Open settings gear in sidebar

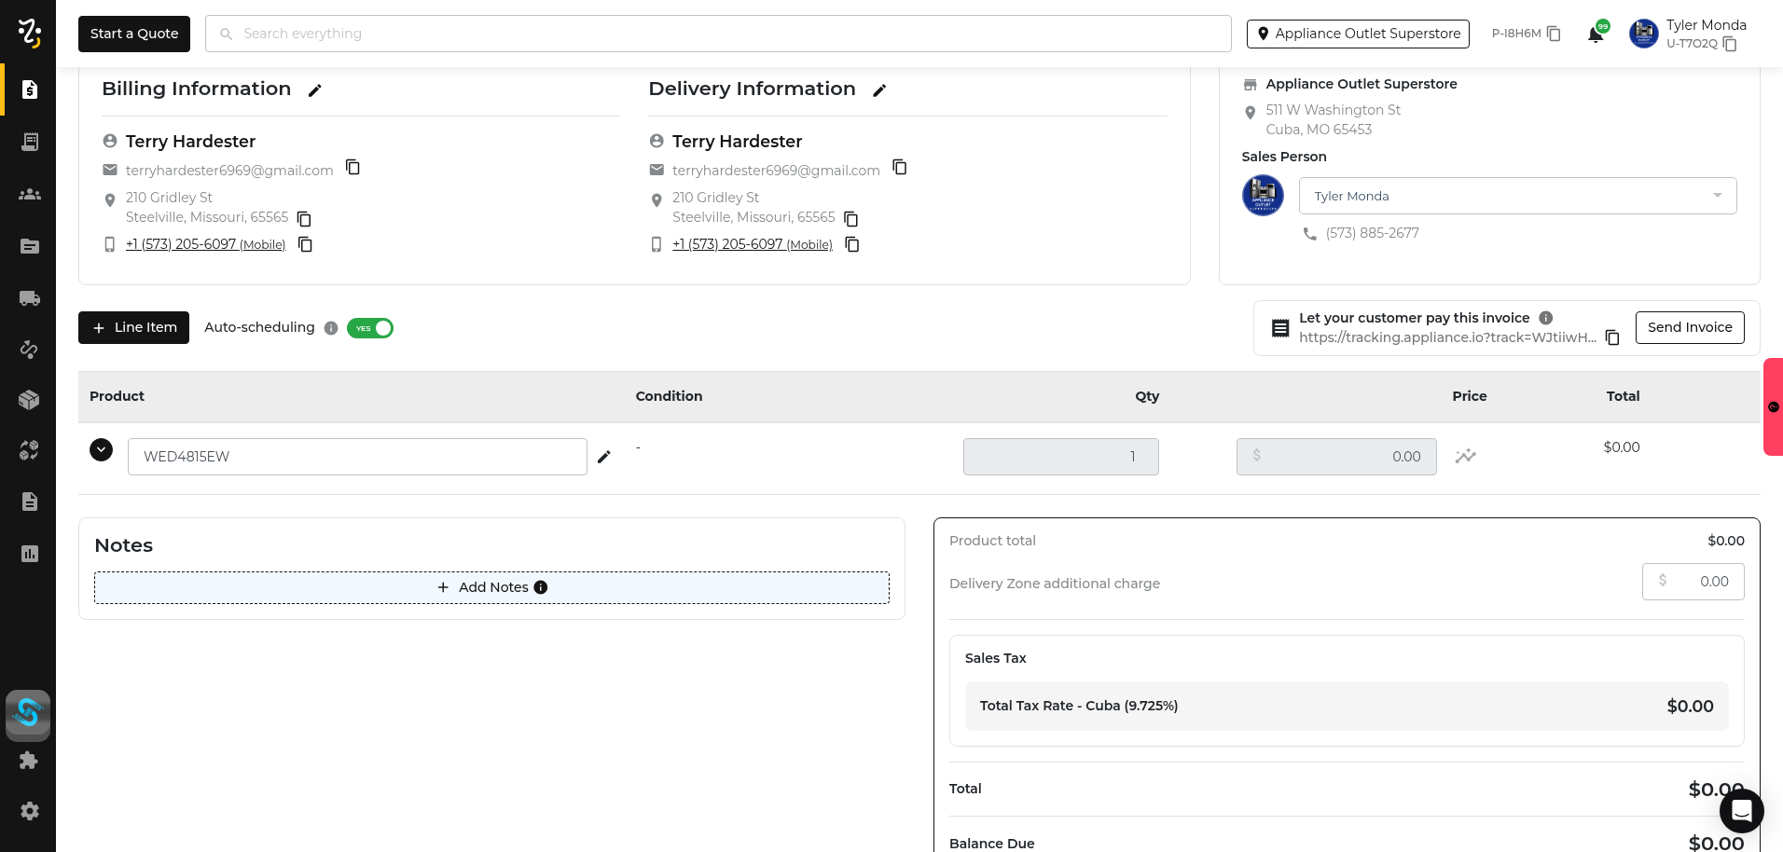(x=29, y=811)
